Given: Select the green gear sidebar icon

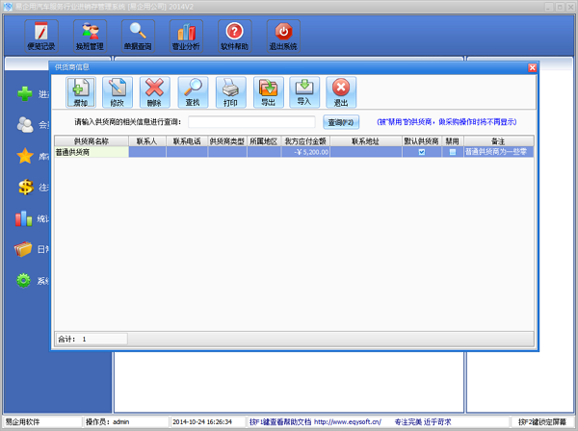Looking at the screenshot, I should (x=23, y=281).
